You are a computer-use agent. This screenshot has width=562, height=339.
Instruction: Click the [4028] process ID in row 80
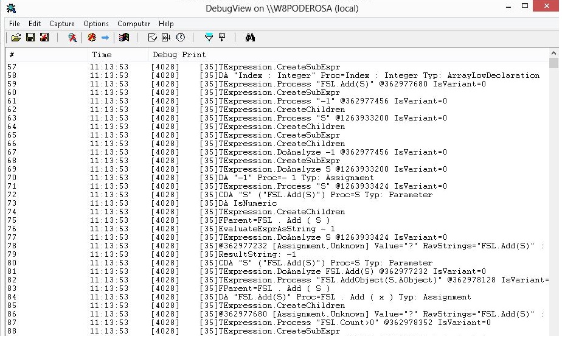[x=165, y=263]
